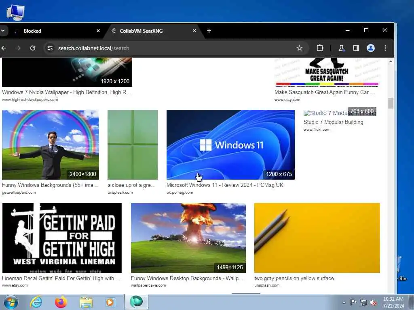The height and width of the screenshot is (310, 414).
Task: Open the Windows 11 wallpaper image
Action: click(230, 145)
